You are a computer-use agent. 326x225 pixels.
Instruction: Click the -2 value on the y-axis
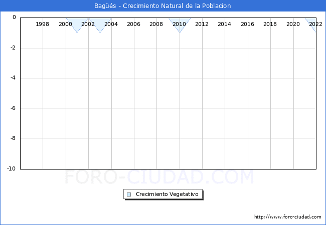[13, 48]
